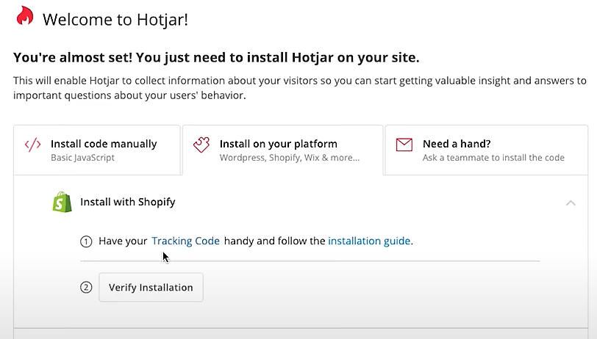Click the "Wordpress, Shopify, Wix & more..." subtitle
The height and width of the screenshot is (339, 597).
coord(290,158)
